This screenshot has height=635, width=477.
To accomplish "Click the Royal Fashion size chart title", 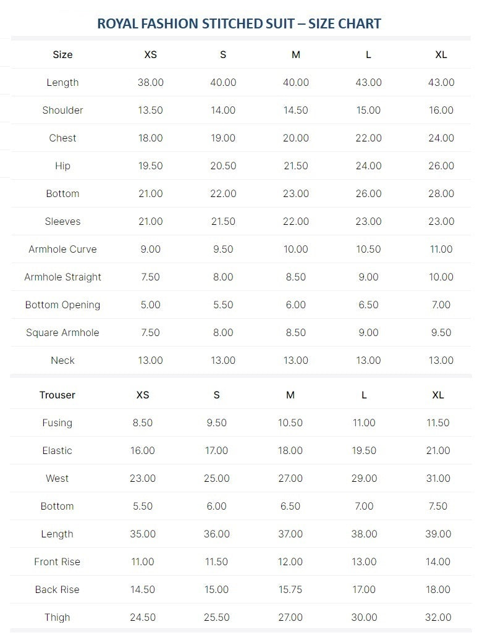I will tap(239, 23).
